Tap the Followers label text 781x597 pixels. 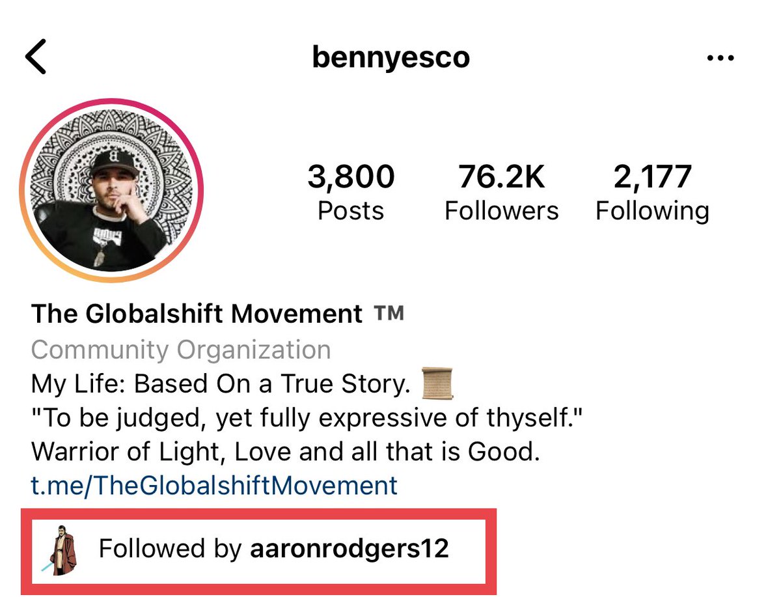point(501,211)
